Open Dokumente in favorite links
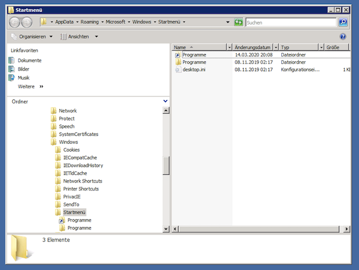 [29, 60]
